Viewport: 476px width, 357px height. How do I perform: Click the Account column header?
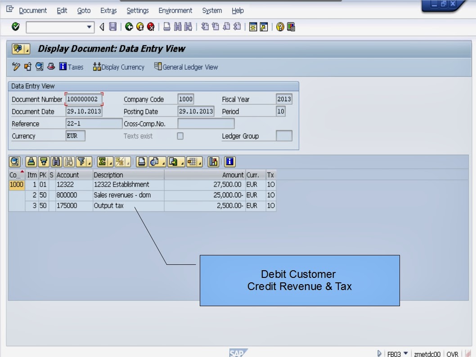(74, 175)
